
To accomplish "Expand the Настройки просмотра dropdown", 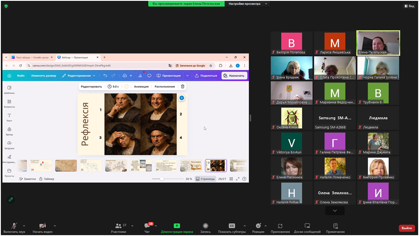I will click(x=248, y=4).
